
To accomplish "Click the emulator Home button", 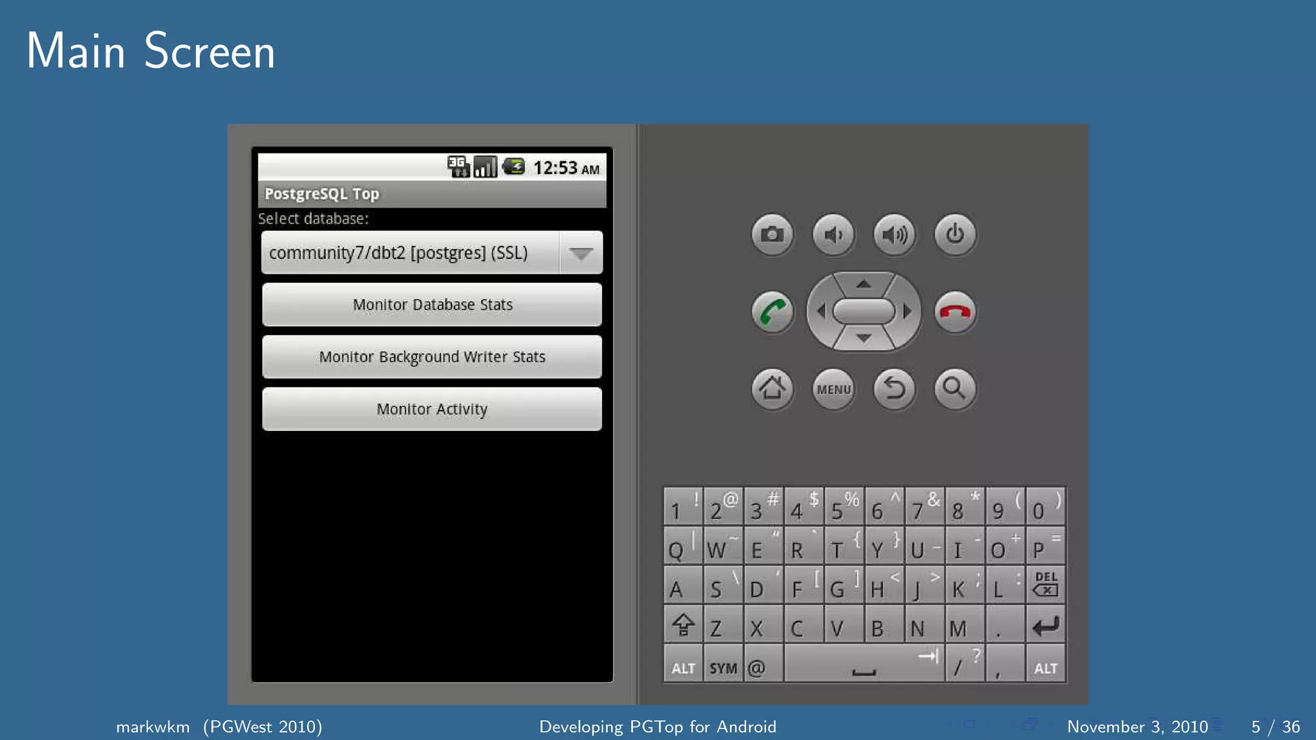I will coord(772,389).
